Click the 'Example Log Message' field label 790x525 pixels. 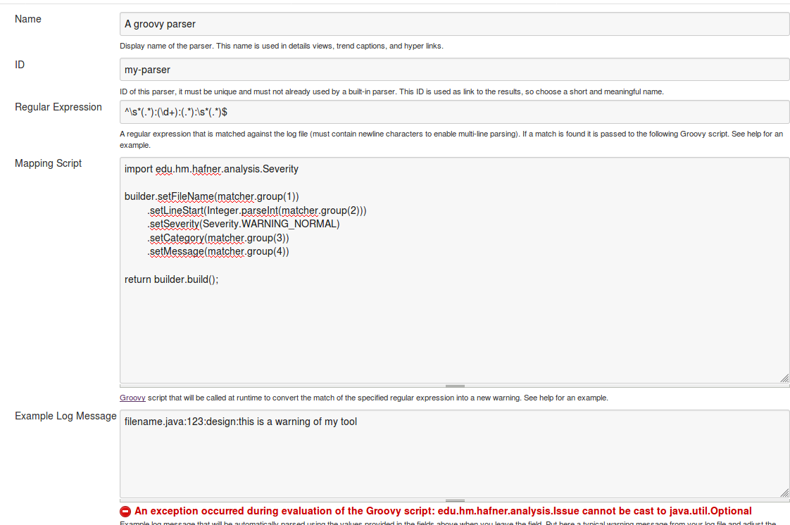65,416
